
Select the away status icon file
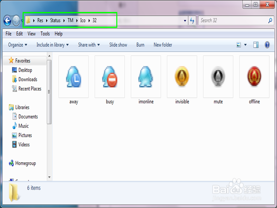[x=73, y=77]
